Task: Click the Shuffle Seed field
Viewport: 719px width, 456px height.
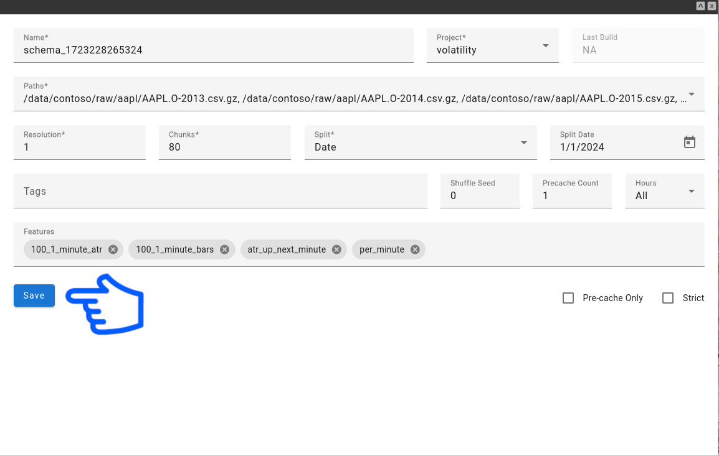Action: click(x=479, y=195)
